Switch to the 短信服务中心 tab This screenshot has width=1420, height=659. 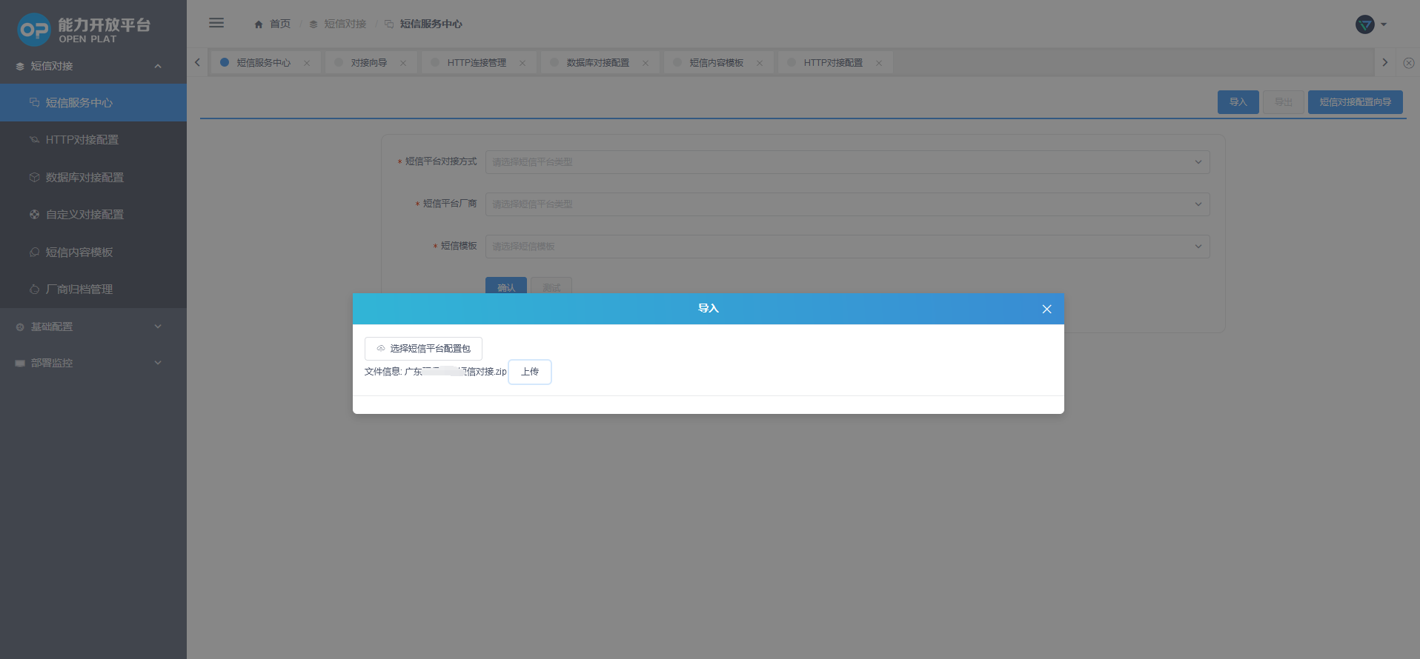[266, 63]
